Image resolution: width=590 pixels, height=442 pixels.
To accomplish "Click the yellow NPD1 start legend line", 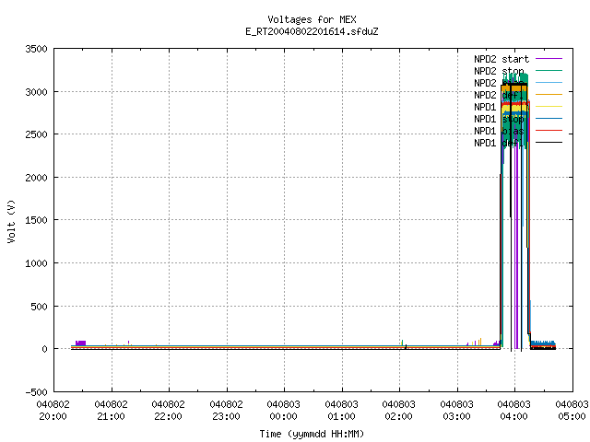I will (549, 107).
